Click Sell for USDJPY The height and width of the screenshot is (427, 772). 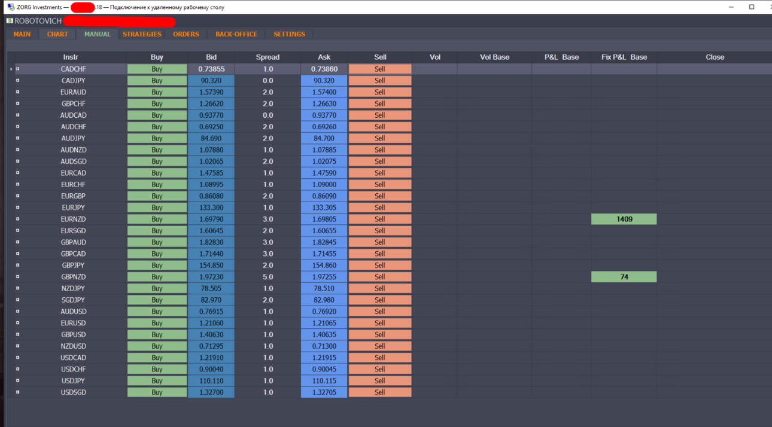380,380
